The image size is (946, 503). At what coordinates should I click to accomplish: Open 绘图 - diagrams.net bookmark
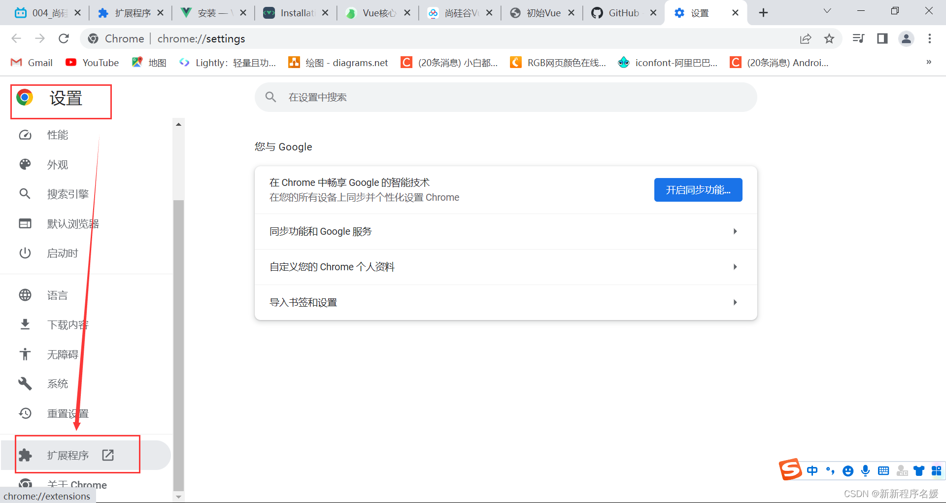(x=338, y=63)
